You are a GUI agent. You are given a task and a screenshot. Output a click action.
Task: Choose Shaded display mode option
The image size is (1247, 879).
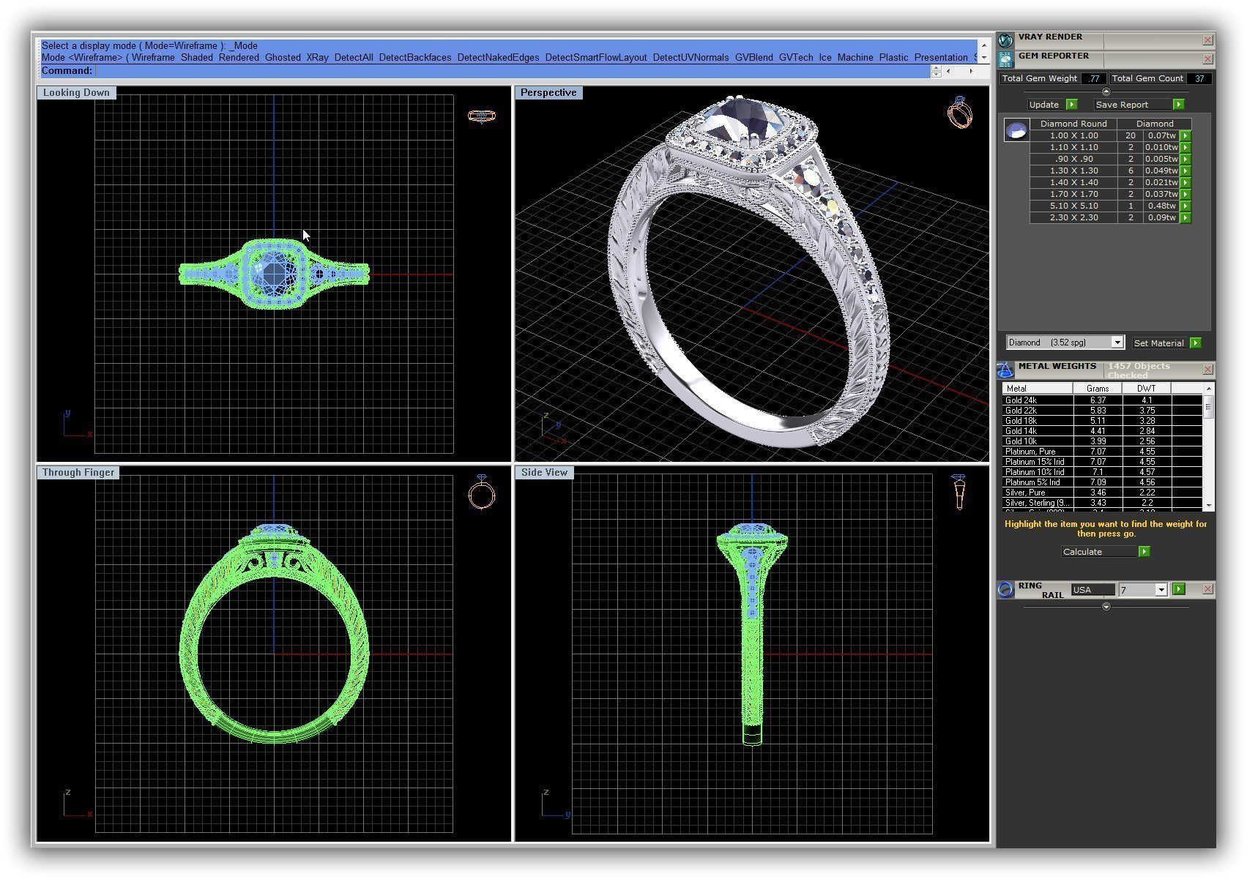point(197,57)
